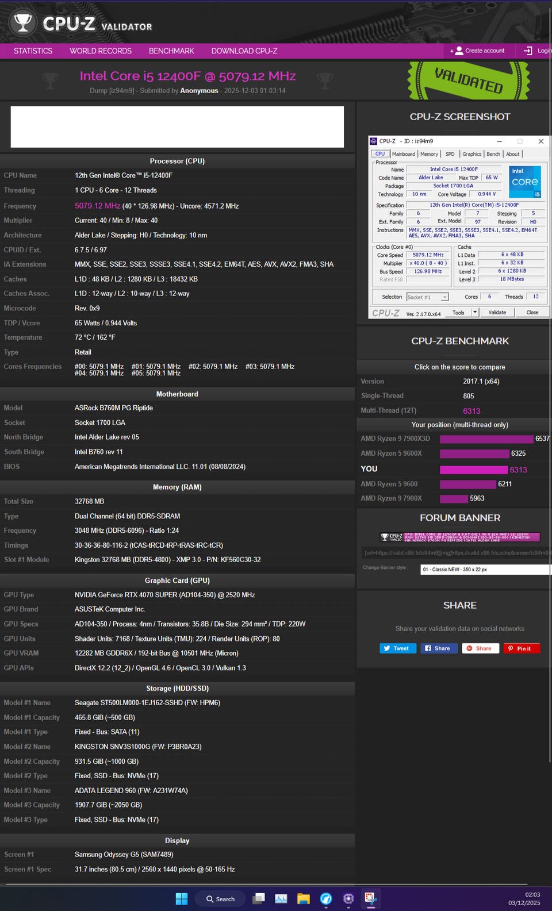Click the Seagate ST500LM000 storage model name
Screen dimensions: 552x911
tap(147, 703)
